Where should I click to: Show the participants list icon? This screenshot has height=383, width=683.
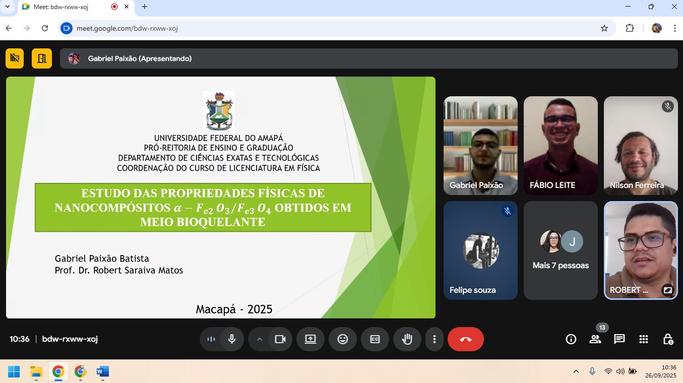point(595,339)
